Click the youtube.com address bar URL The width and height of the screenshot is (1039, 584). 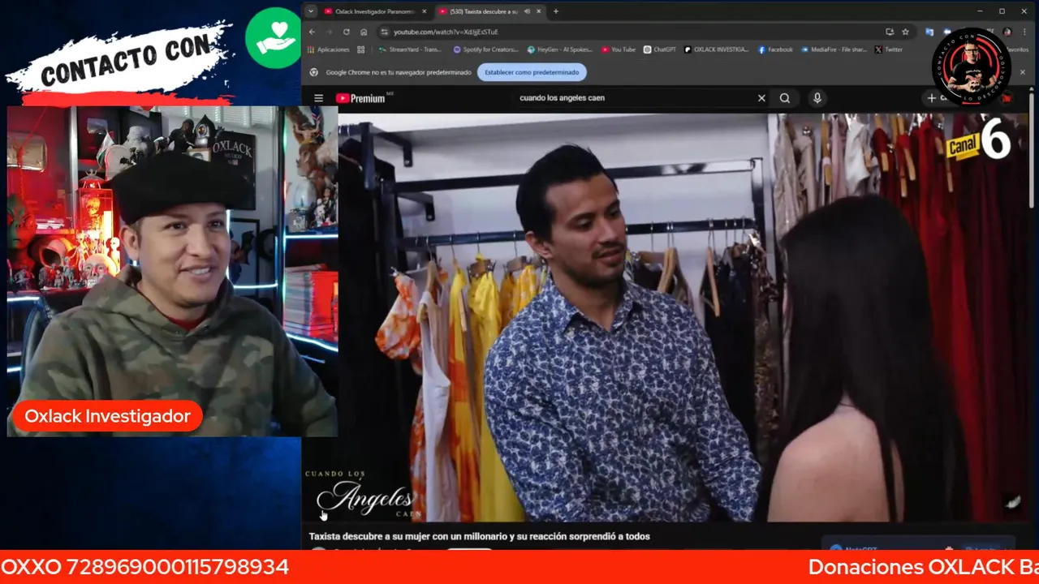coord(446,32)
